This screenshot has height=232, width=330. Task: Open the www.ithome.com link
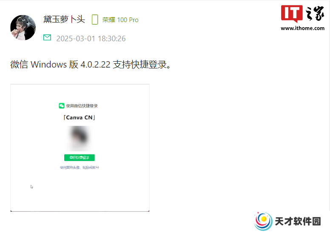pyautogui.click(x=302, y=28)
